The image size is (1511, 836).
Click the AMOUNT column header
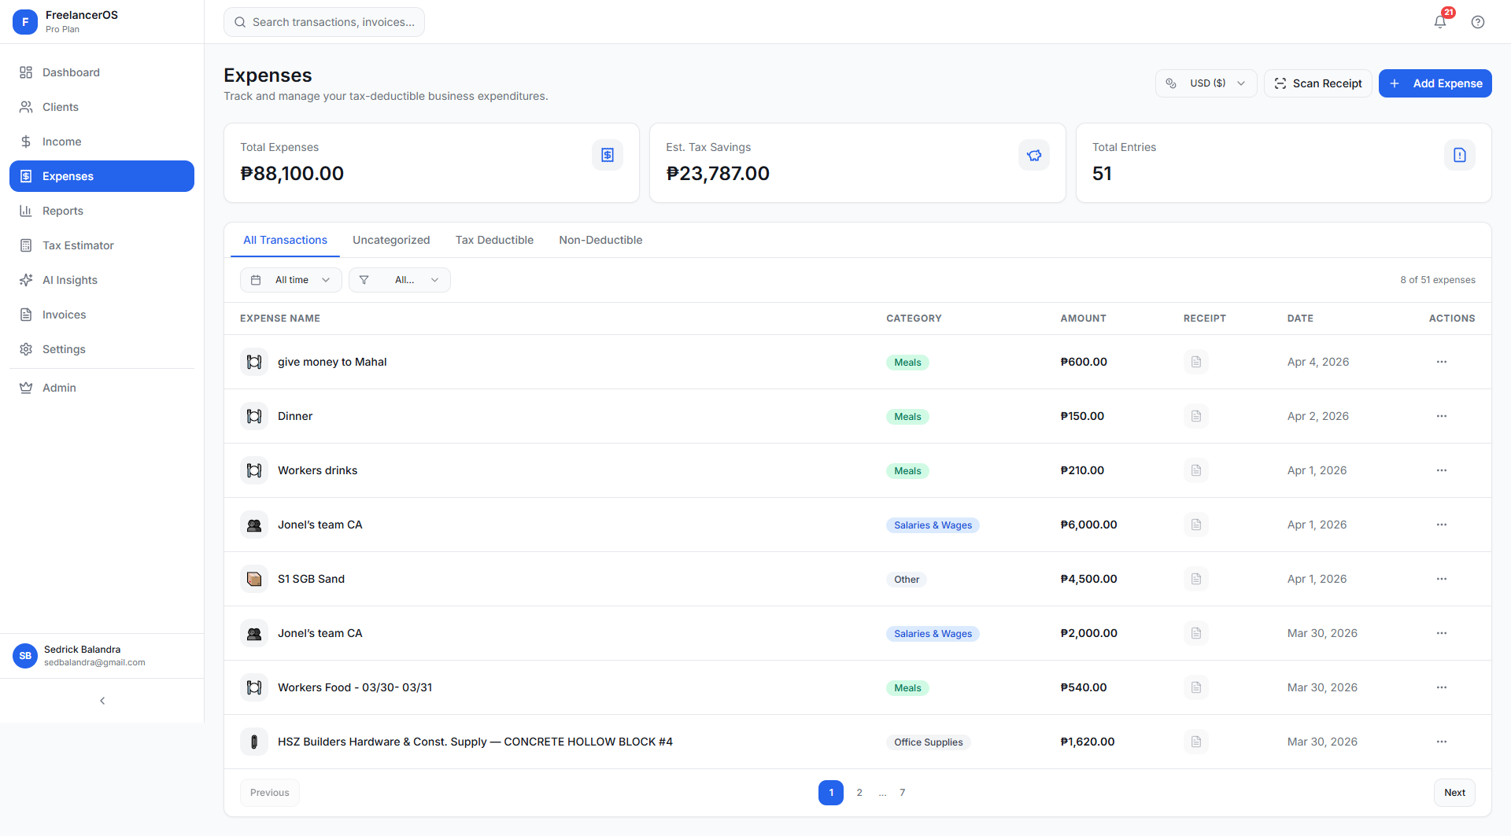click(1083, 319)
